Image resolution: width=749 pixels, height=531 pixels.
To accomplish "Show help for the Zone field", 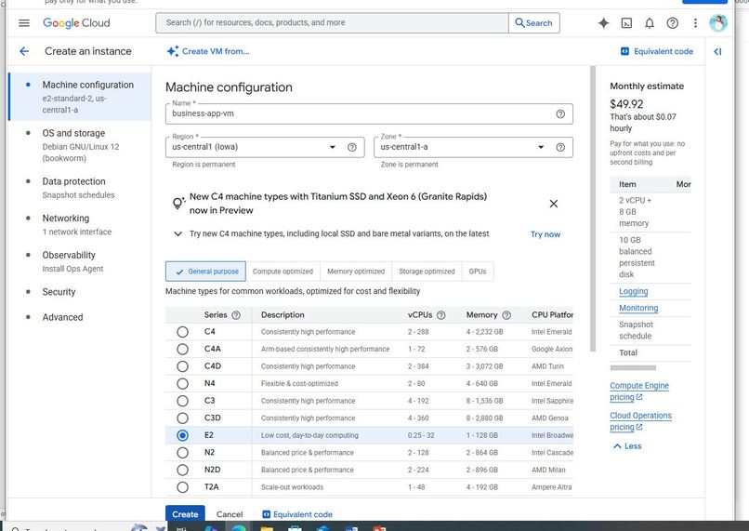I will [560, 147].
